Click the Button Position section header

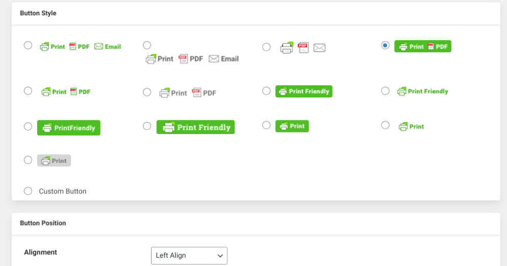click(43, 223)
